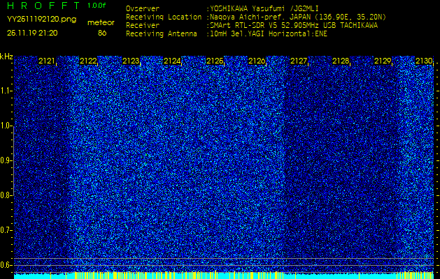Click the 0.6 kHz axis label

(6, 265)
